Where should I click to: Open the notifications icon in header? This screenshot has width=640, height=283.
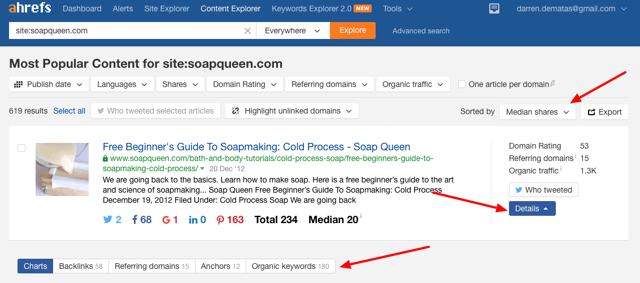[494, 8]
